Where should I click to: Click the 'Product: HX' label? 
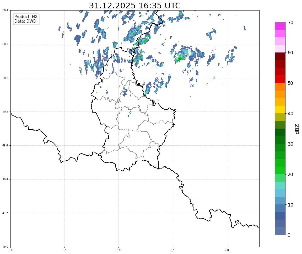click(x=26, y=17)
